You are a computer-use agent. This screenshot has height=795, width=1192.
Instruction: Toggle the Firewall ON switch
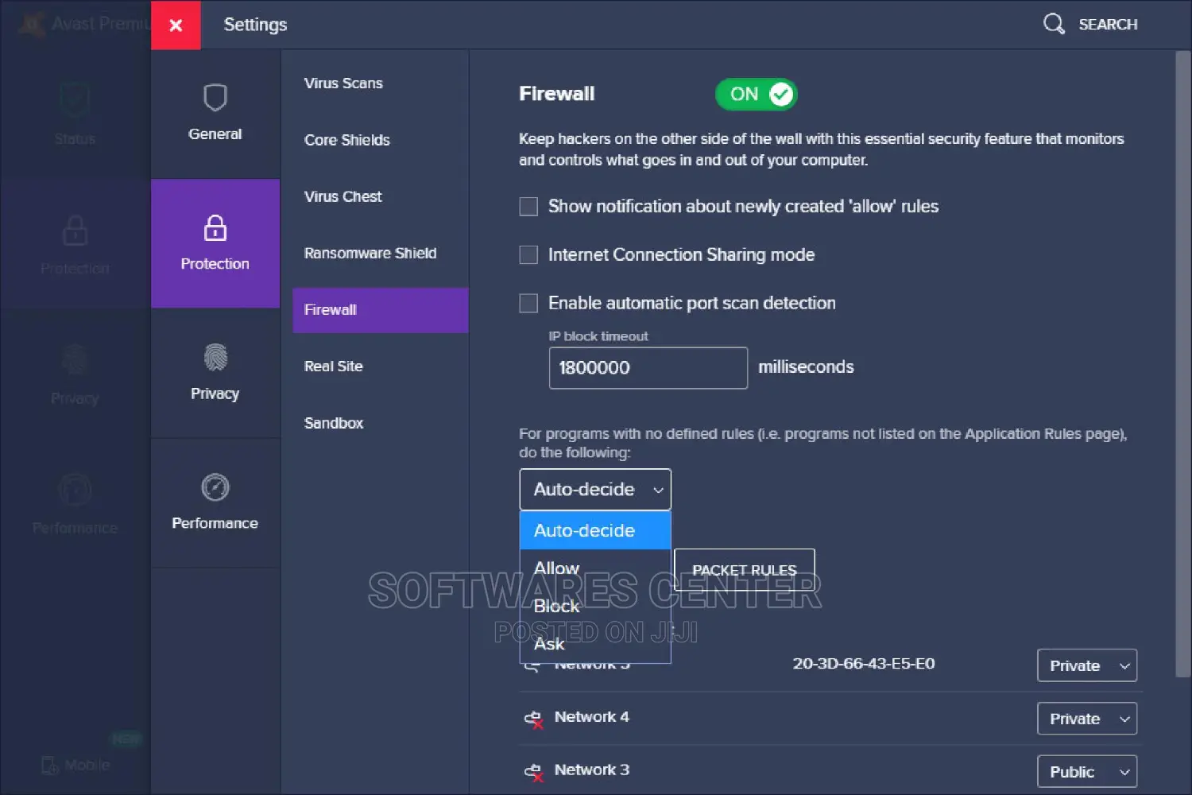tap(757, 94)
